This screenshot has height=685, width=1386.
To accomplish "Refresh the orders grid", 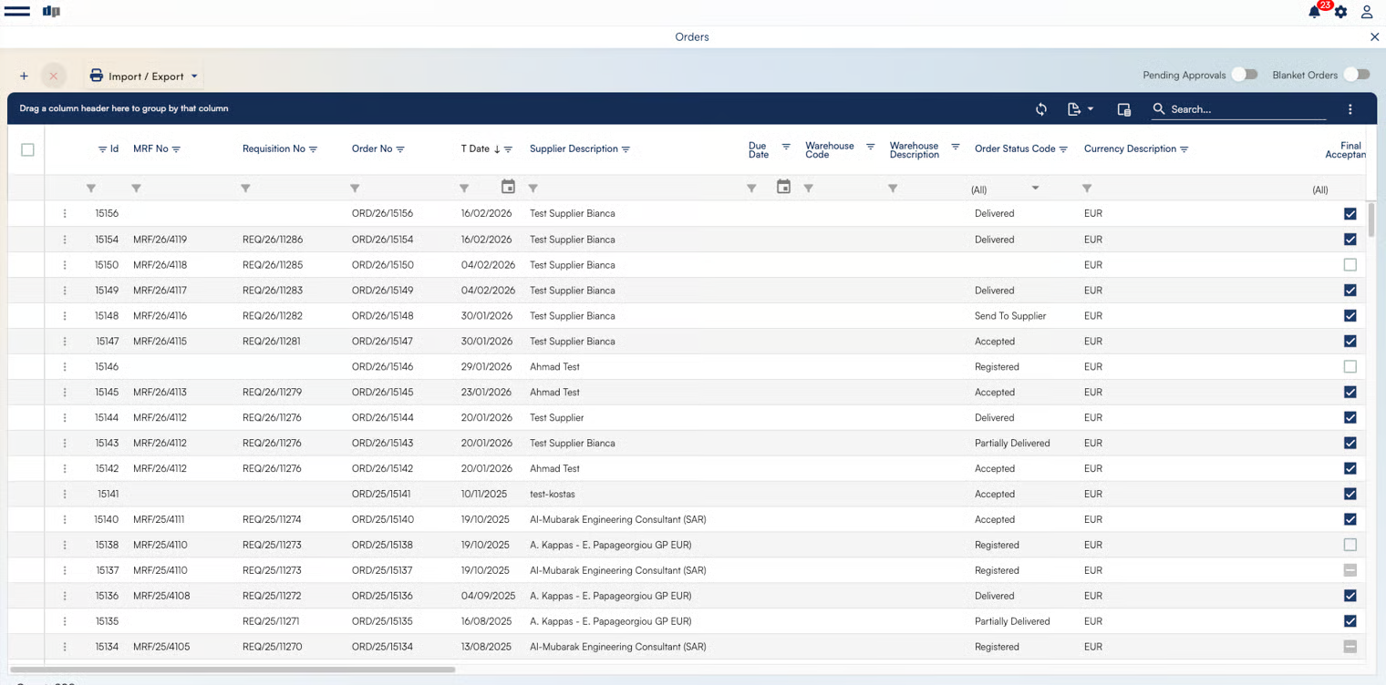I will 1041,109.
